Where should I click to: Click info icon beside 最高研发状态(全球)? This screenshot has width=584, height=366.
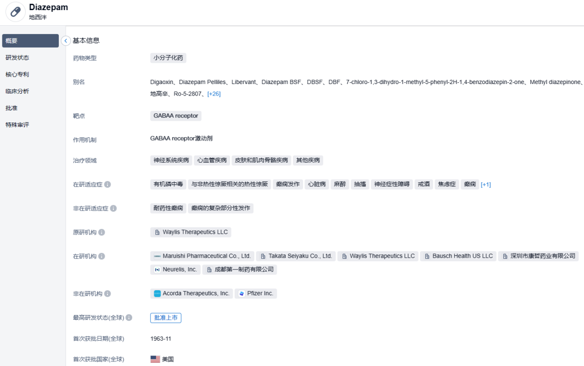tap(129, 318)
